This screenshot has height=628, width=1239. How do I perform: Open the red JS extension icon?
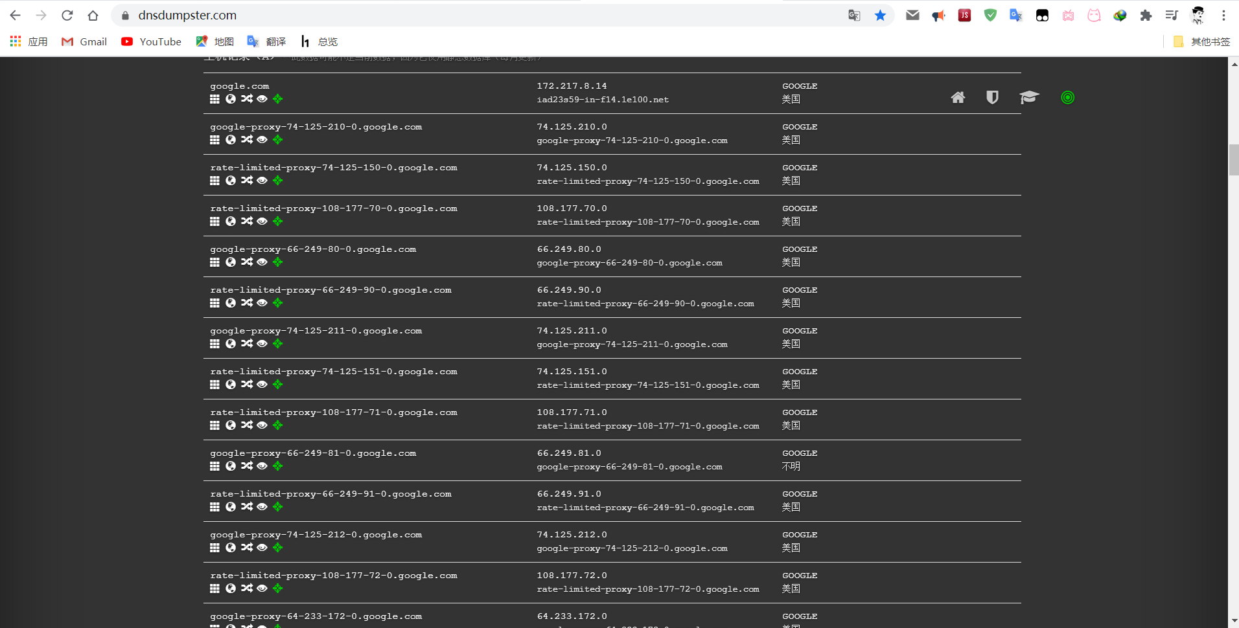(x=964, y=16)
